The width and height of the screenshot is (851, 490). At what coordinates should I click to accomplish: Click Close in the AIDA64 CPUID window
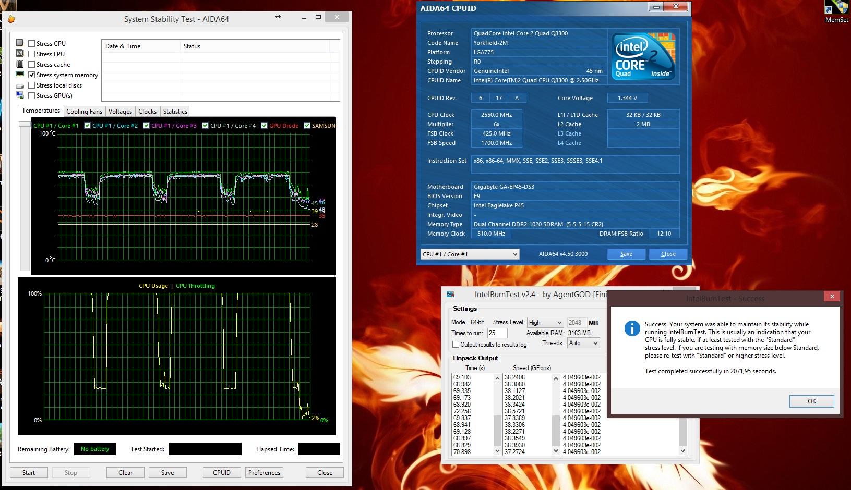(668, 254)
